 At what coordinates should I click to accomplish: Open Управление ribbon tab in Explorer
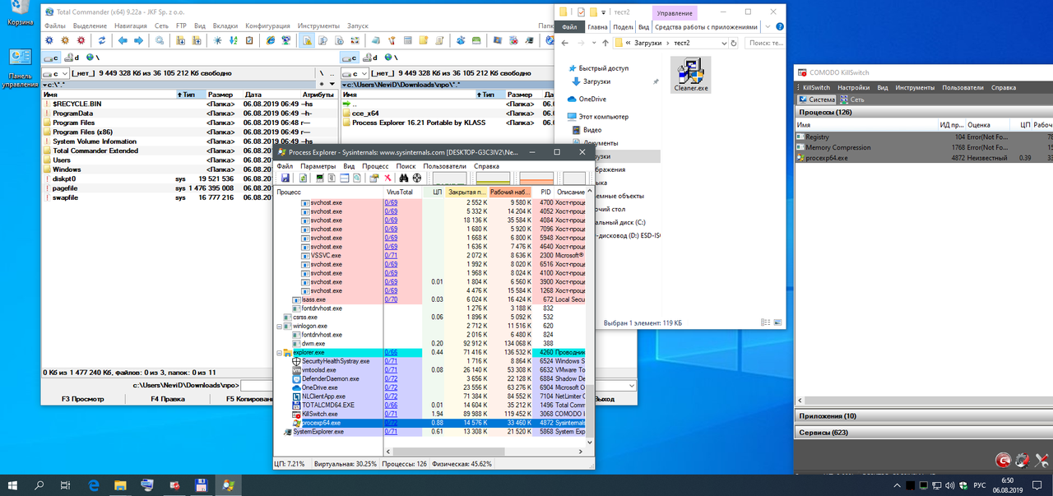pos(675,12)
